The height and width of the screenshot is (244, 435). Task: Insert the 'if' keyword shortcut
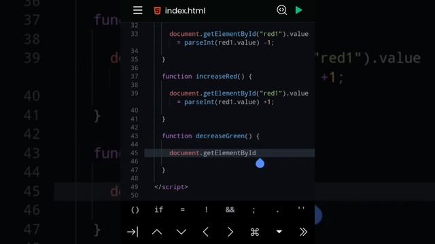click(158, 209)
